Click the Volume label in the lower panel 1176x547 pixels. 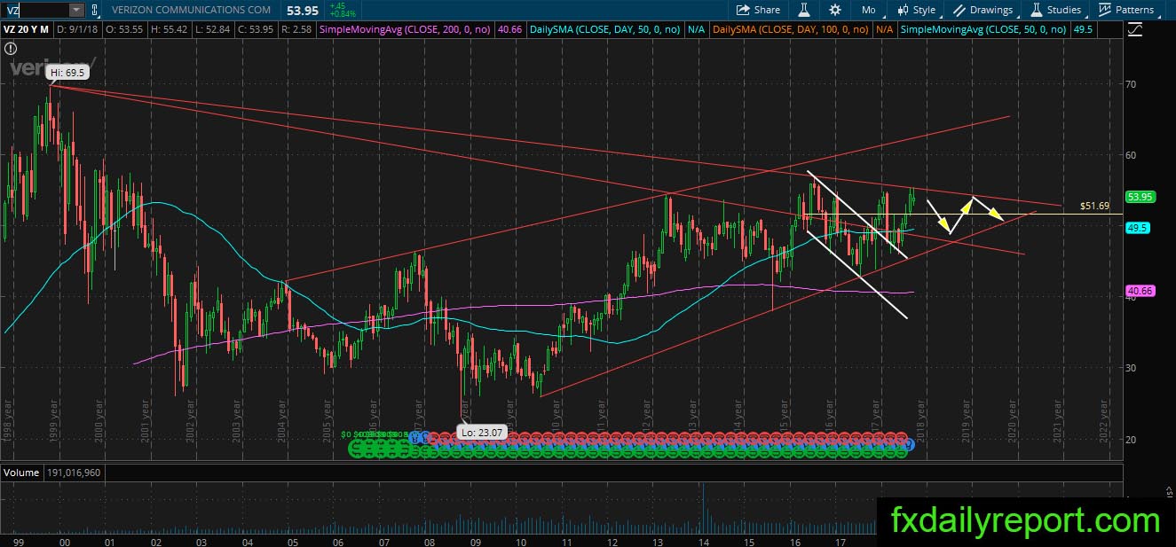tap(21, 473)
